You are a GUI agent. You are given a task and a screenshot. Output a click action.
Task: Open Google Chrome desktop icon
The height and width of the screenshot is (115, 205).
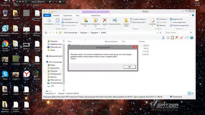point(5,46)
